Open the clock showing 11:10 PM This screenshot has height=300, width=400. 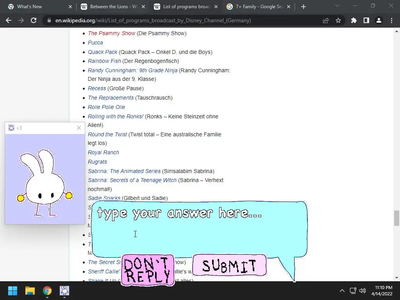click(x=382, y=291)
